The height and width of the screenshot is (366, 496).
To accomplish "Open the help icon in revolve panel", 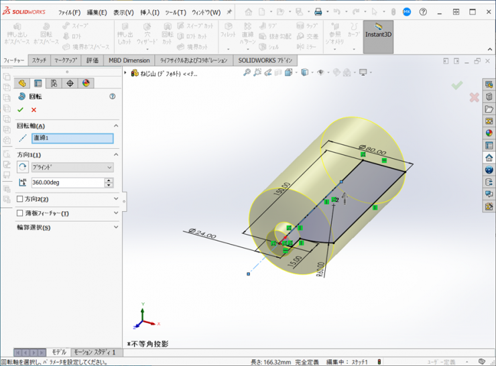I will point(112,97).
